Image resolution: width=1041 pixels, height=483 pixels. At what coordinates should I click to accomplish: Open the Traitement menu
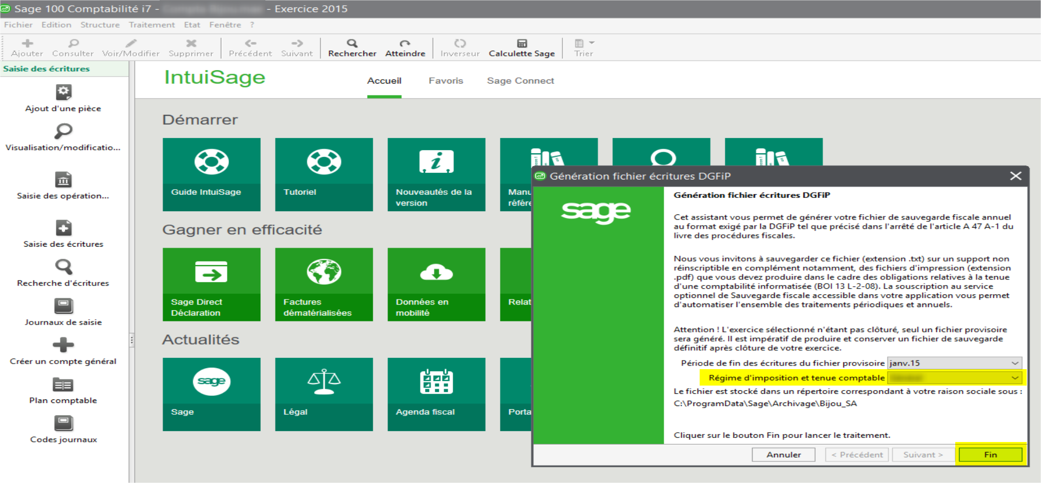coord(151,25)
